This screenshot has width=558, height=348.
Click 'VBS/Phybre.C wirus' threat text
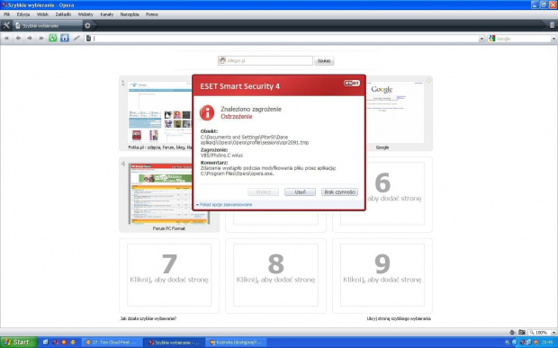[221, 156]
